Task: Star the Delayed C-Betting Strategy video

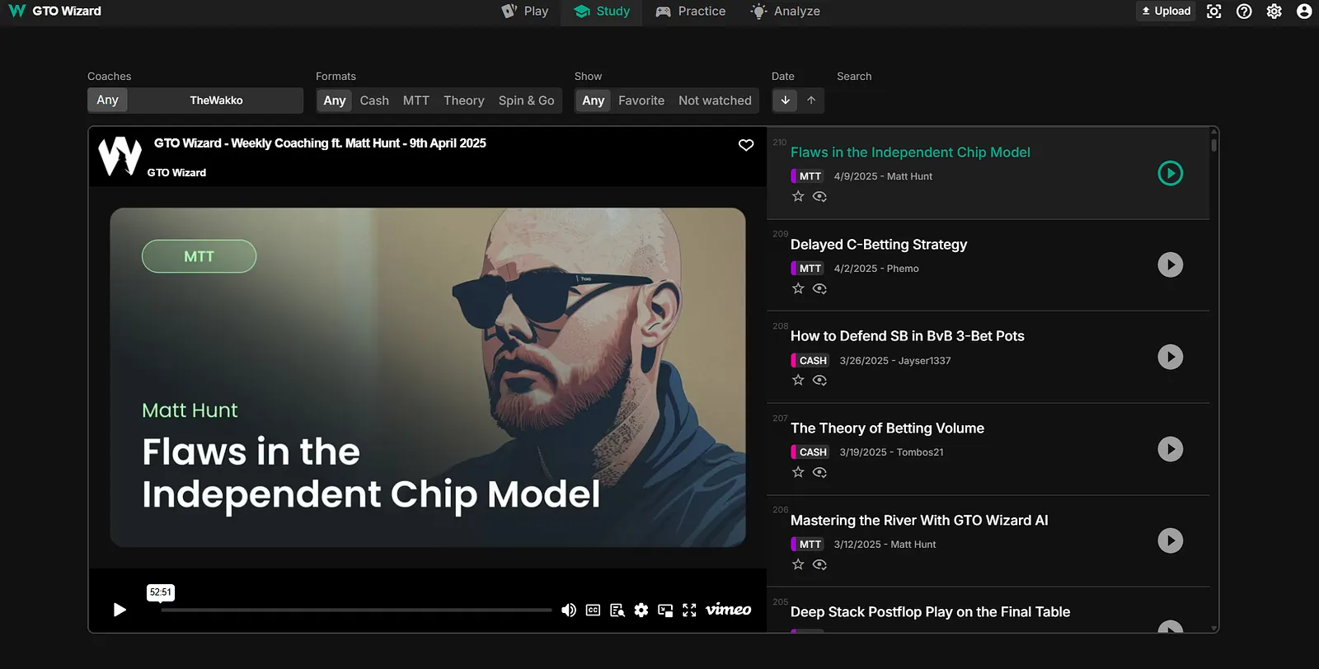Action: click(798, 288)
